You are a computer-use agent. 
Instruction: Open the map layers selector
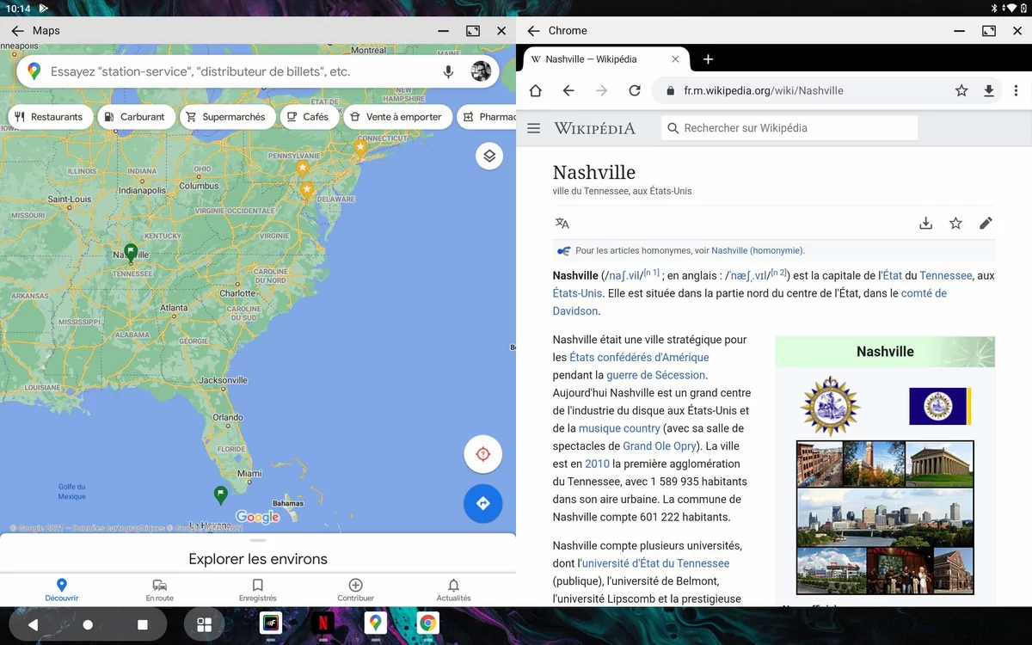coord(489,156)
